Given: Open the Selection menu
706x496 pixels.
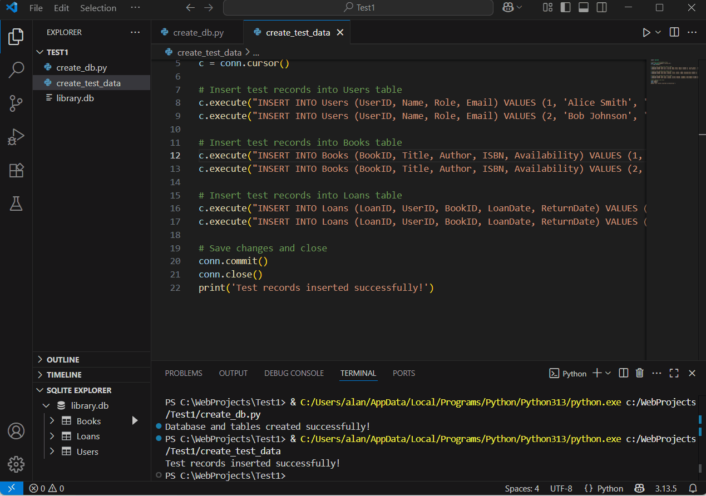Looking at the screenshot, I should [x=98, y=8].
